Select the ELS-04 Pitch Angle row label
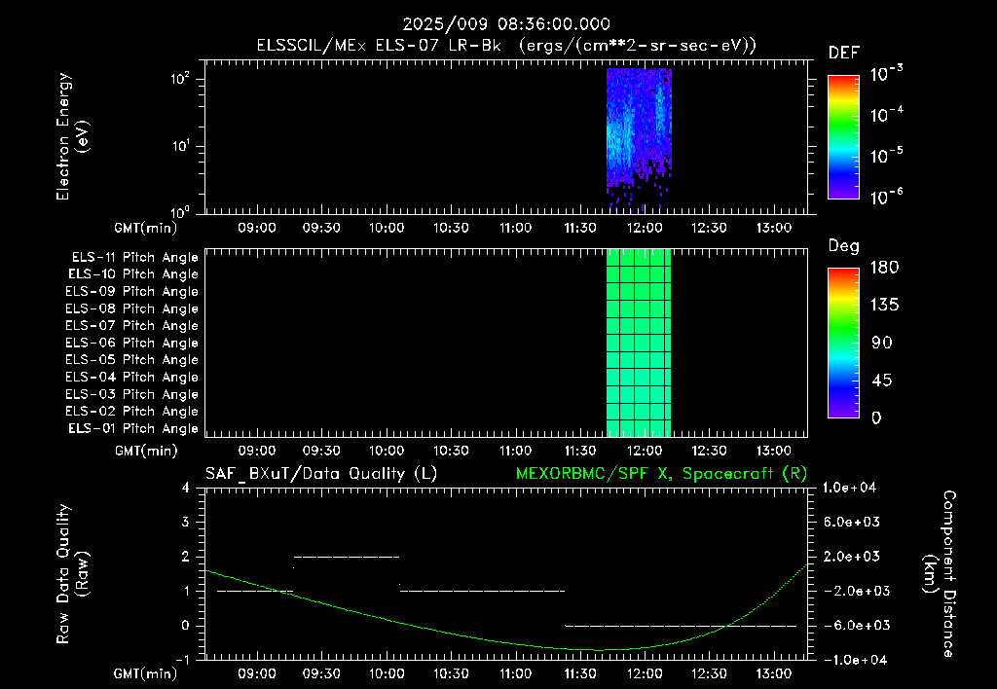The image size is (997, 689). pos(131,377)
